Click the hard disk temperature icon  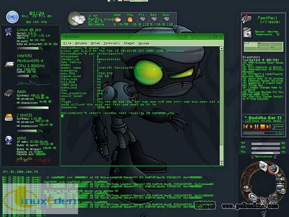coord(247,32)
